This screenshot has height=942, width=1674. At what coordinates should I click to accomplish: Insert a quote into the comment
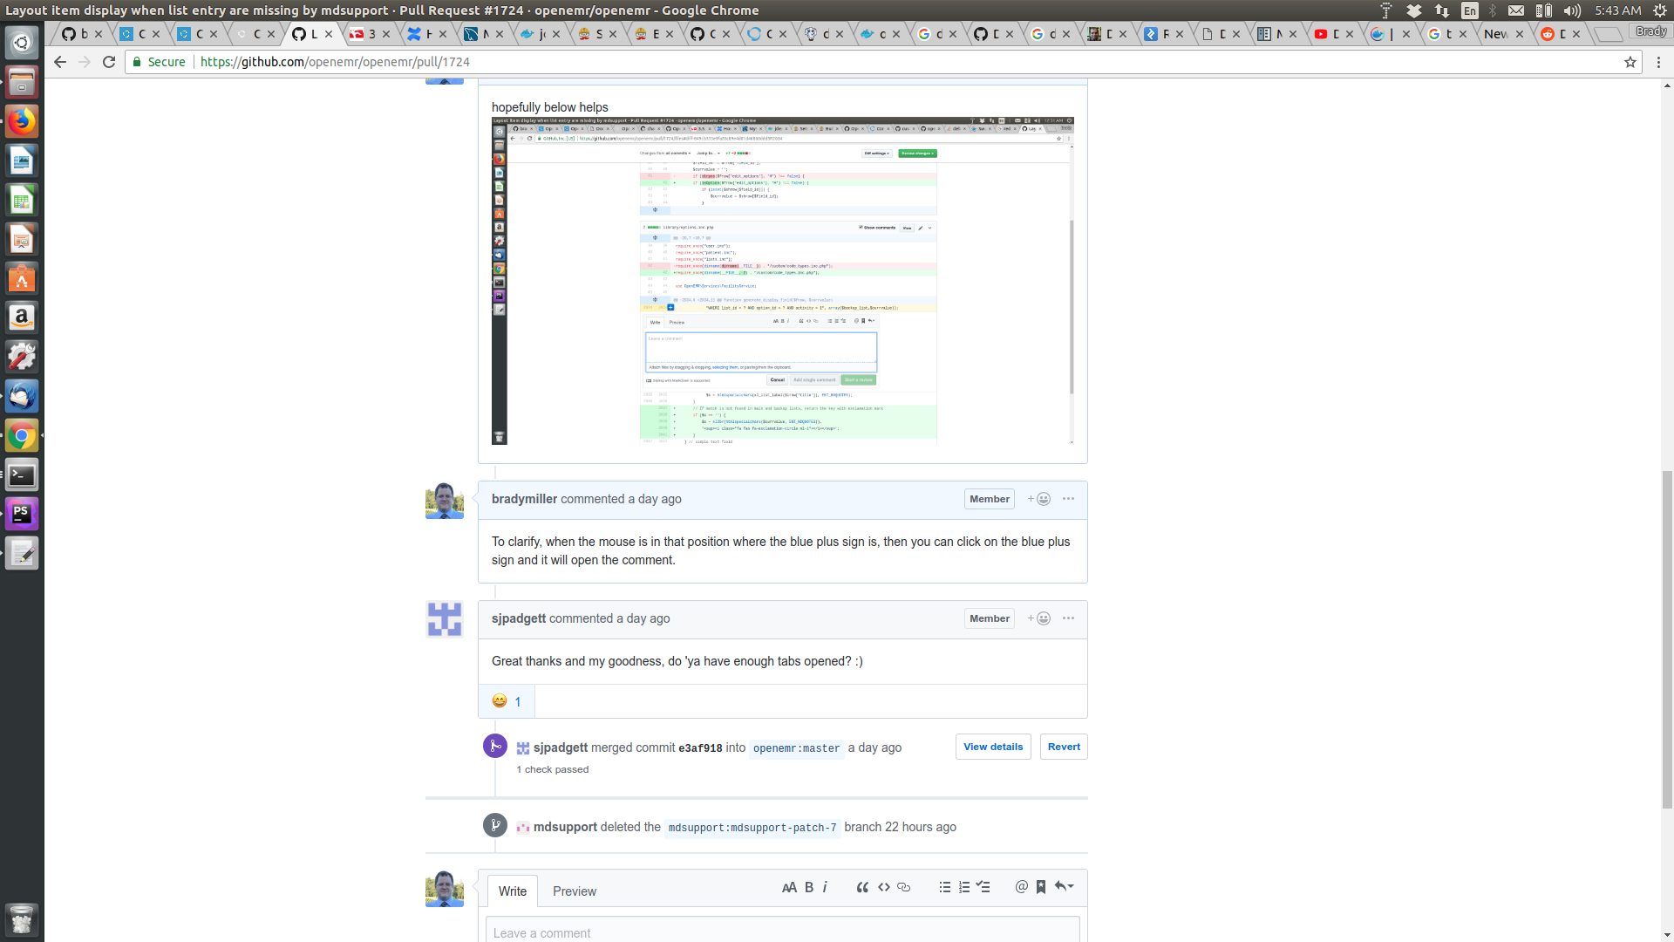point(862,886)
